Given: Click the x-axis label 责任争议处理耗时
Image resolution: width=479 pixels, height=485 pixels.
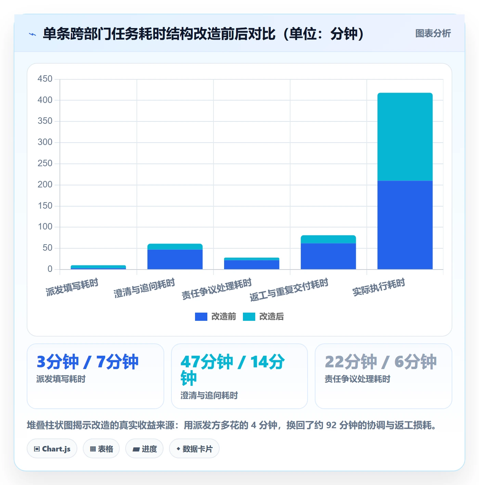Looking at the screenshot, I should [x=217, y=289].
